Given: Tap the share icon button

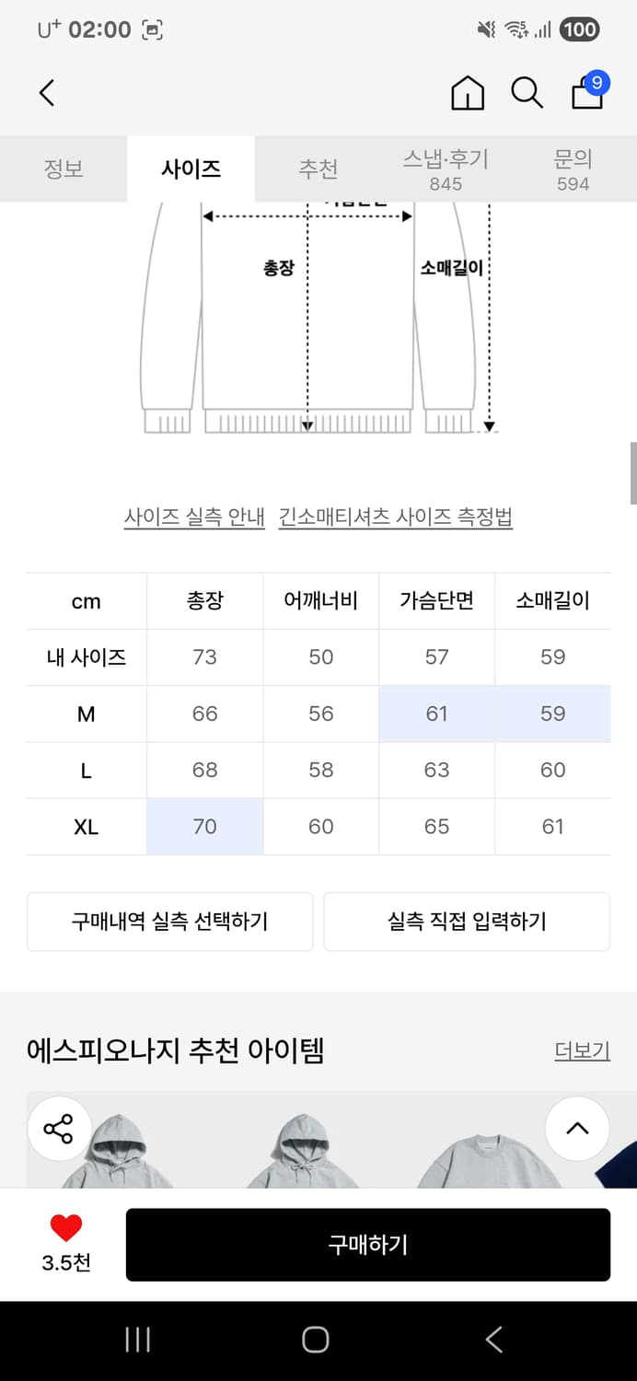Looking at the screenshot, I should click(x=58, y=1129).
